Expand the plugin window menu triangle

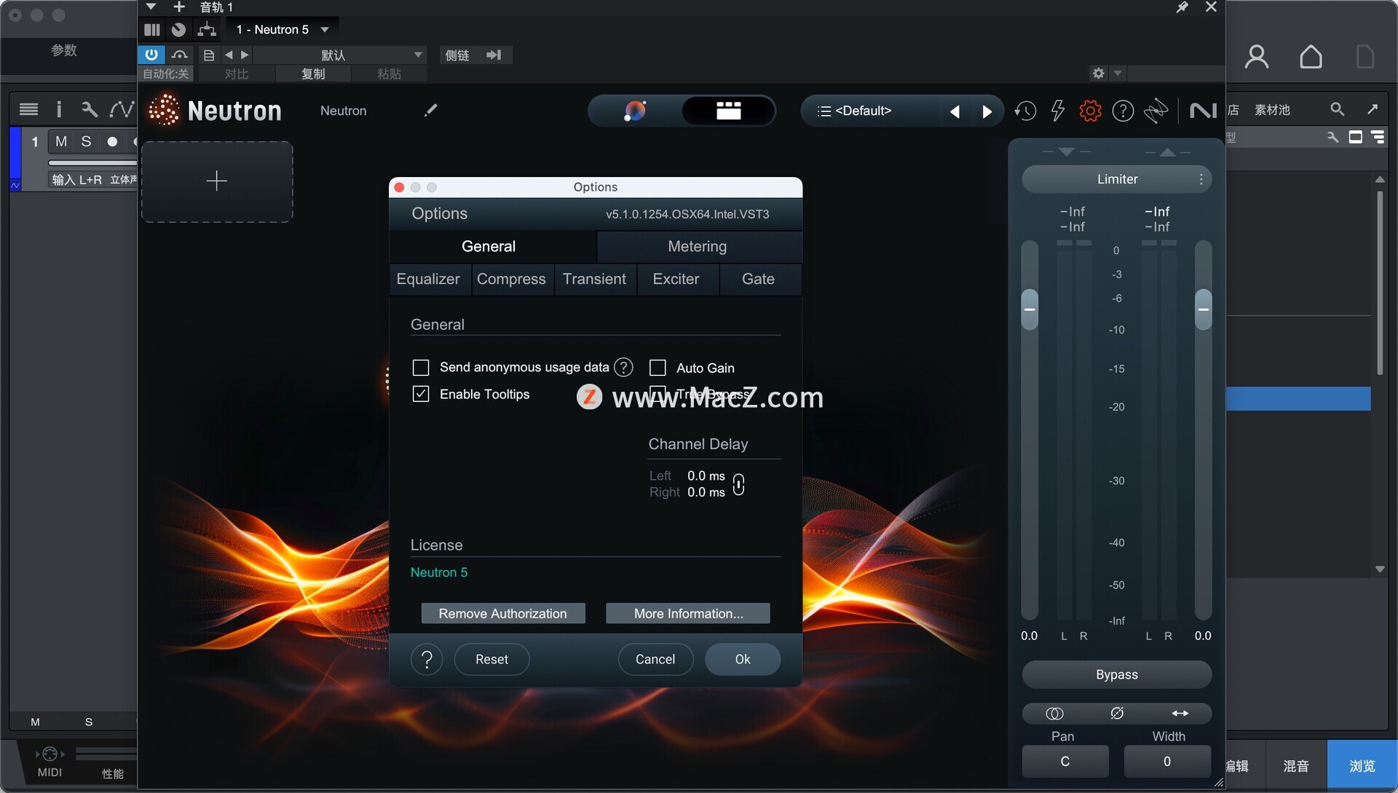(x=151, y=7)
